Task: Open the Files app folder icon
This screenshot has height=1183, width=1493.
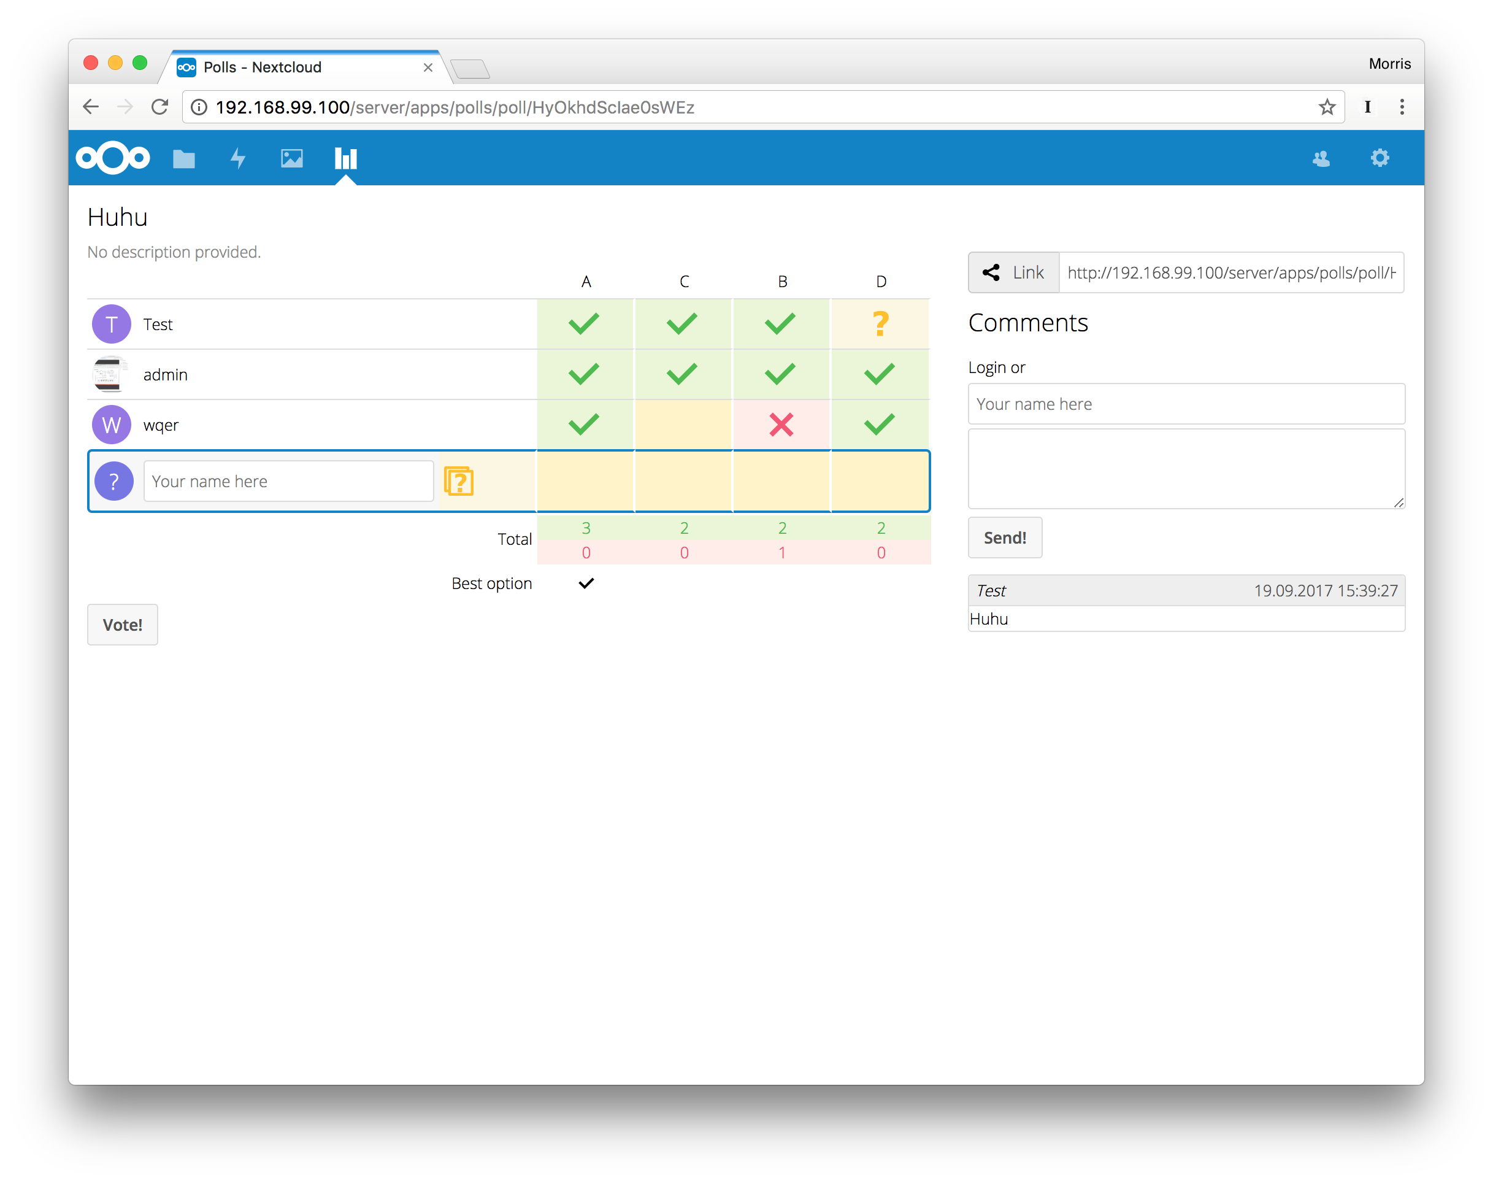Action: (183, 158)
